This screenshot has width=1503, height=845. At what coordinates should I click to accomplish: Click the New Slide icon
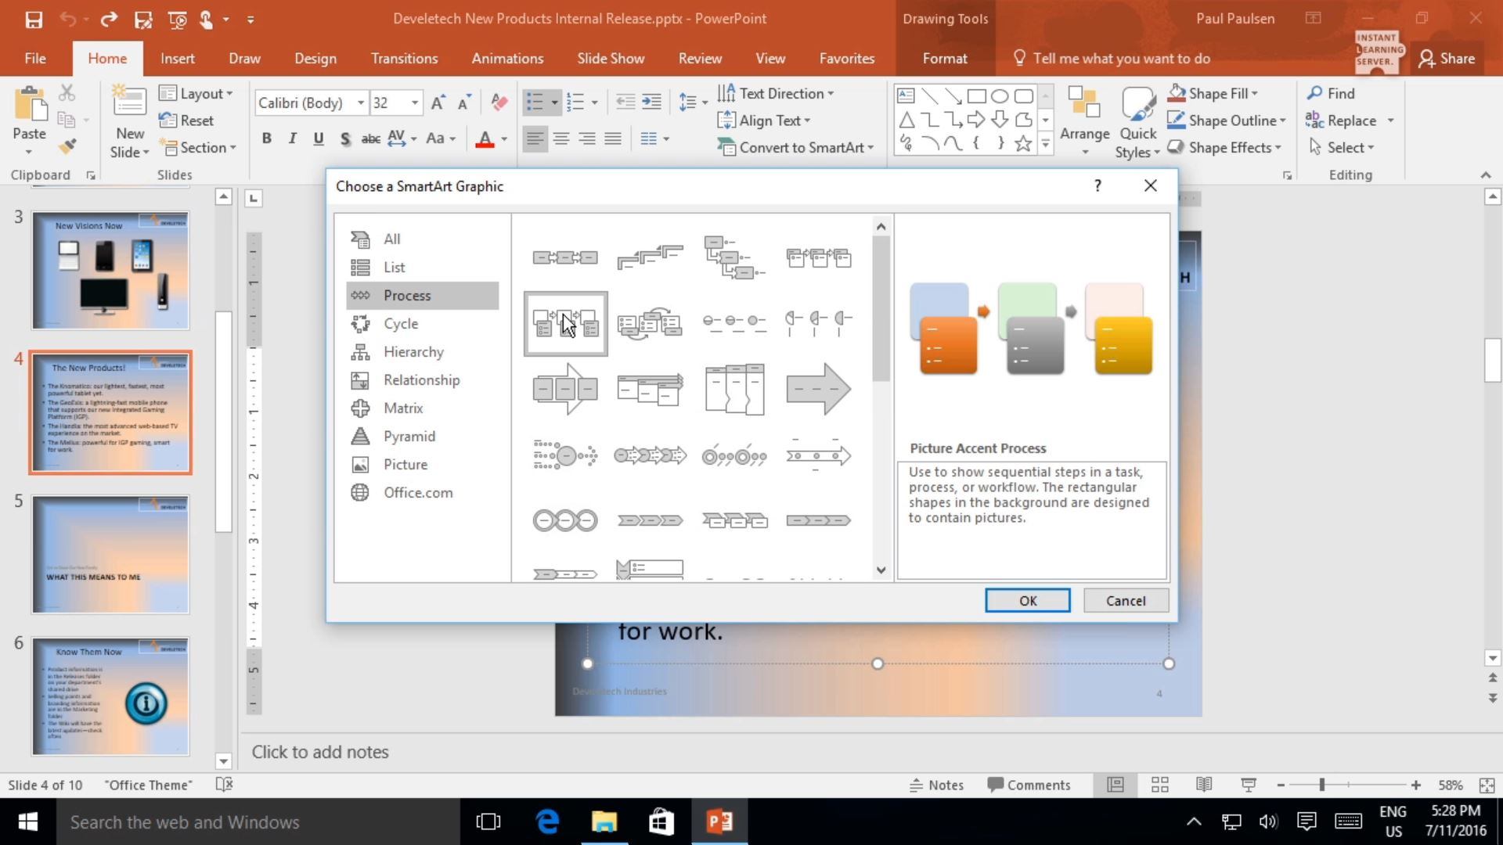pyautogui.click(x=128, y=103)
